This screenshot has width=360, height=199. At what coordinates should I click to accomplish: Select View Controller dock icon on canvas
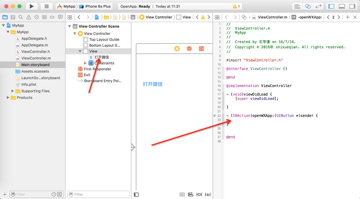[x=177, y=49]
